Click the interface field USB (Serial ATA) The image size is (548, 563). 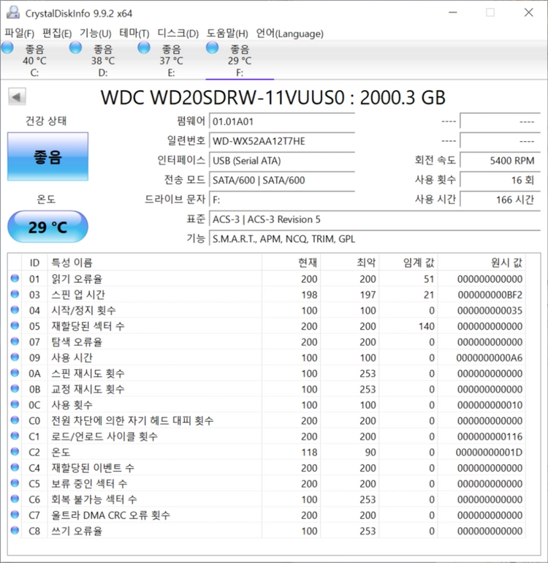pyautogui.click(x=282, y=161)
